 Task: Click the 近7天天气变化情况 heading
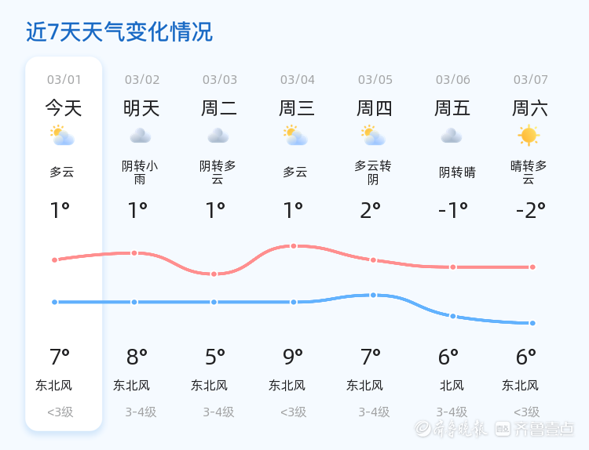(x=119, y=32)
